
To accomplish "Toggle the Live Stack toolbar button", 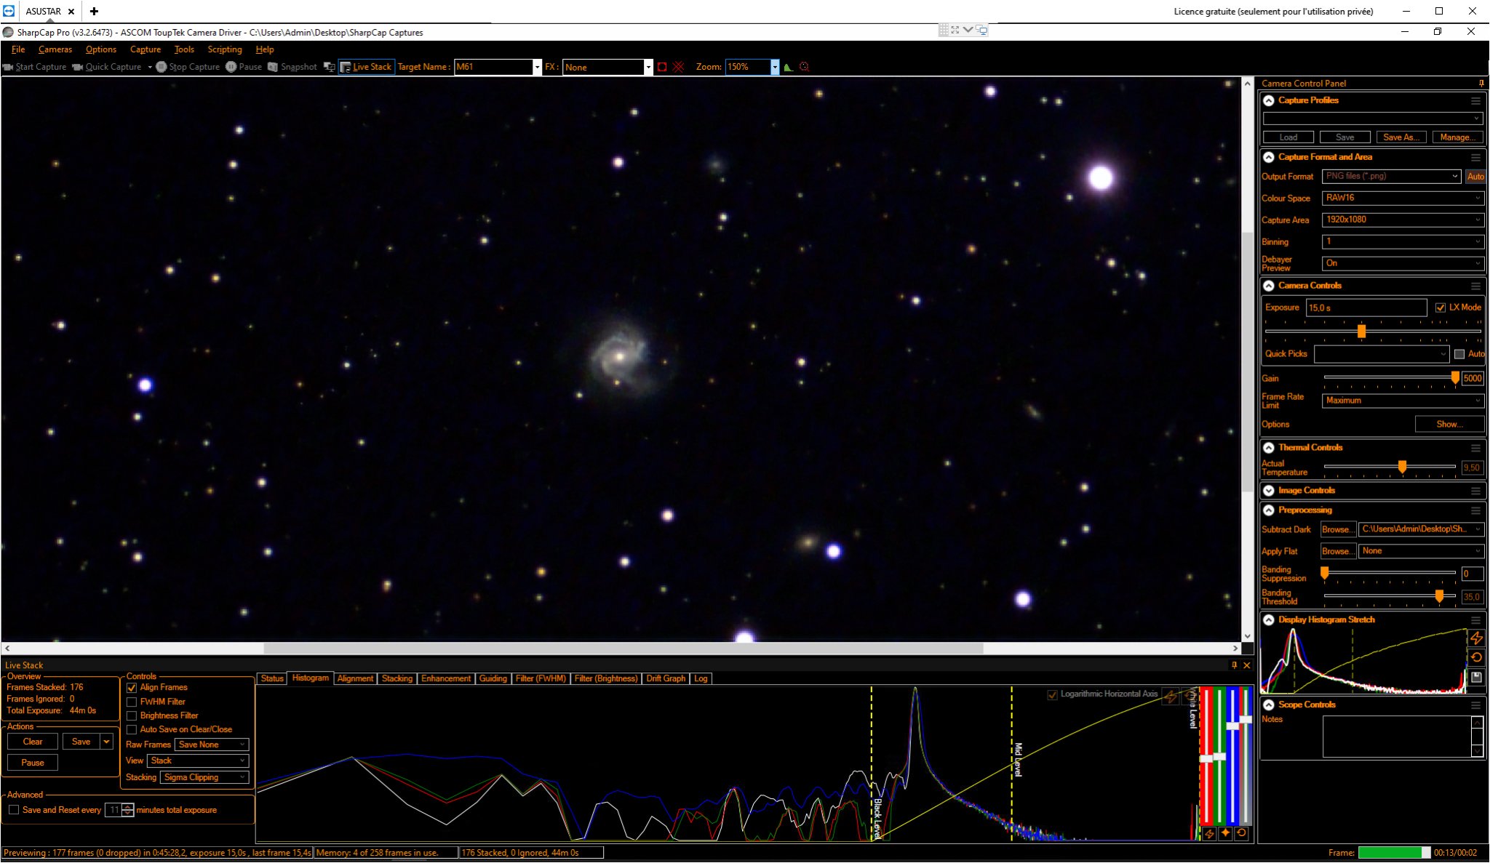I will coord(366,67).
